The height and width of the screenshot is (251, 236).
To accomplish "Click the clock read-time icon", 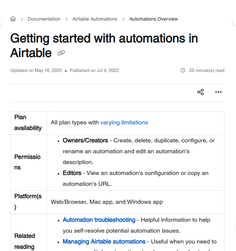I will tap(183, 70).
